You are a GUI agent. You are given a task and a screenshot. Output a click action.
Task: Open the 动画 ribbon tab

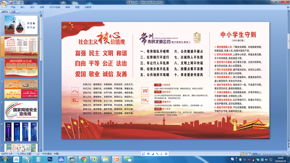42,7
